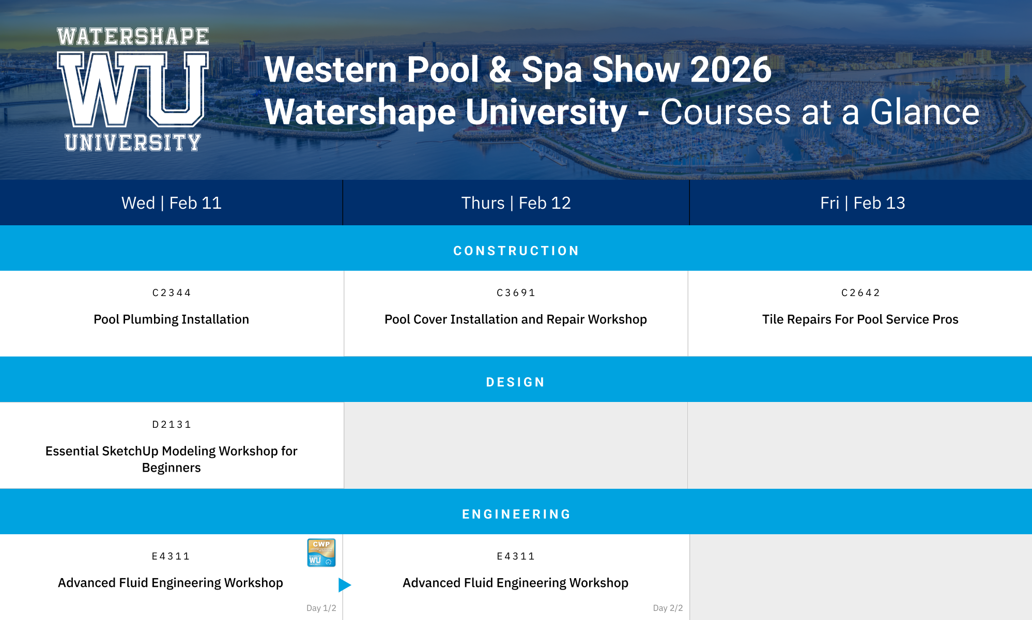This screenshot has height=620, width=1032.
Task: Click the blue arrow linking both workshop days
Action: coord(344,585)
